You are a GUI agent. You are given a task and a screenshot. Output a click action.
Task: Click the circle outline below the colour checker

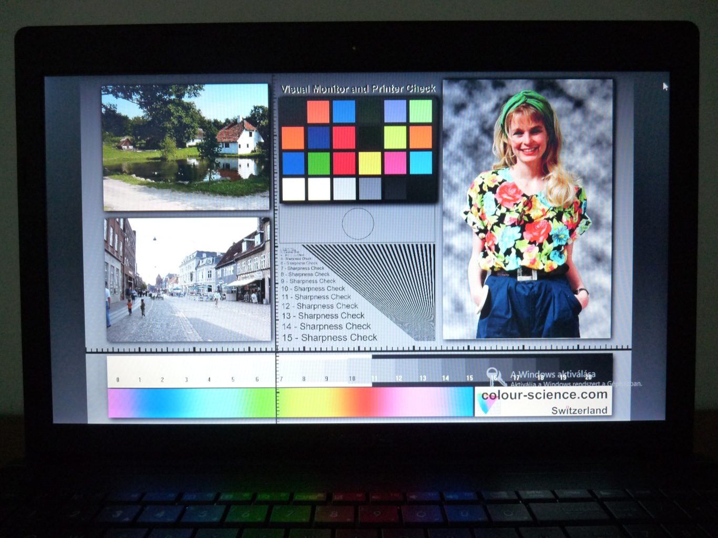(x=358, y=223)
